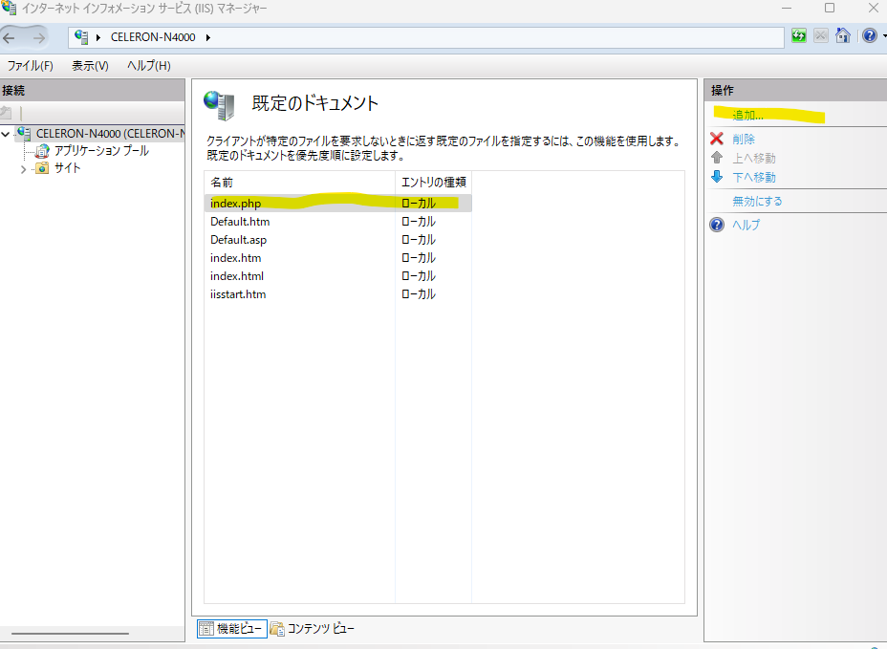Screen dimensions: 887x649
Task: Click the blue down arrow 下へ移動 icon
Action: pyautogui.click(x=717, y=177)
